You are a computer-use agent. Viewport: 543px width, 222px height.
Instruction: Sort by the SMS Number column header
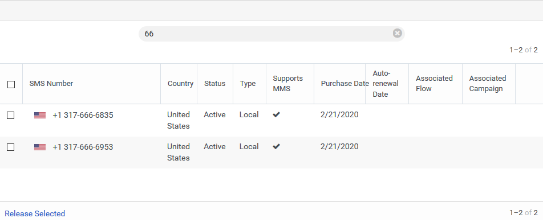pyautogui.click(x=51, y=83)
